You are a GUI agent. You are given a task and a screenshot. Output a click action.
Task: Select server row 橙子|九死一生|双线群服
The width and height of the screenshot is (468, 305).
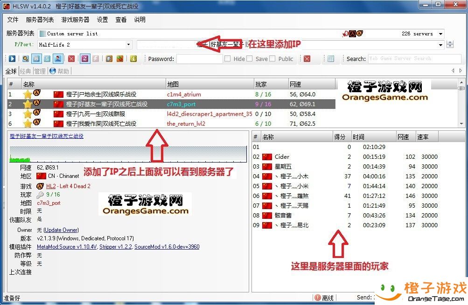click(171, 114)
